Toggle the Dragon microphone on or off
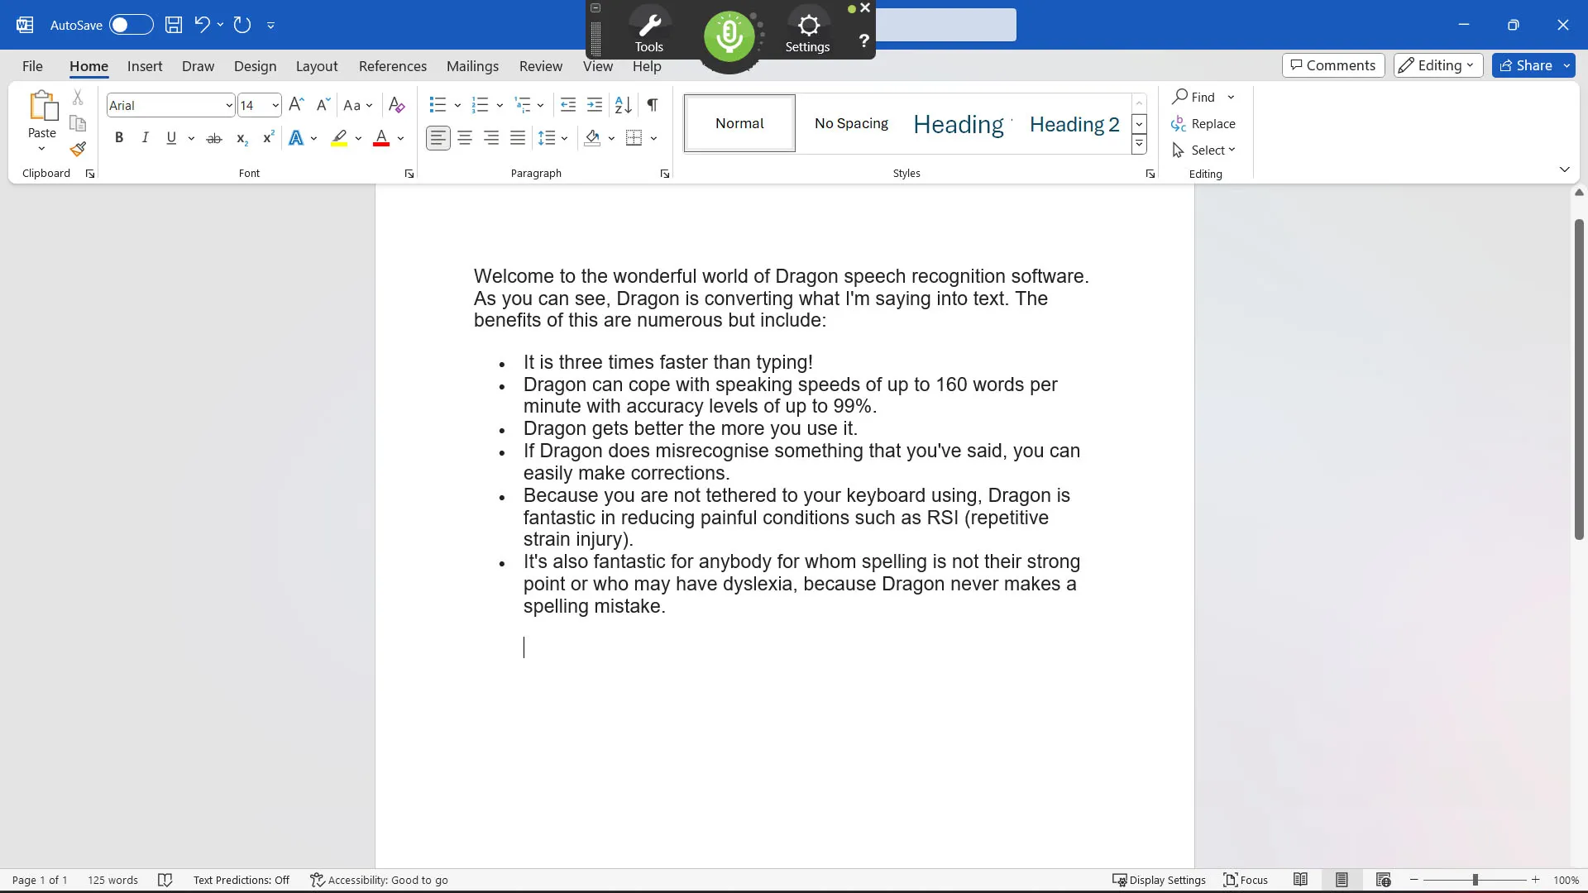This screenshot has width=1588, height=893. (x=729, y=36)
